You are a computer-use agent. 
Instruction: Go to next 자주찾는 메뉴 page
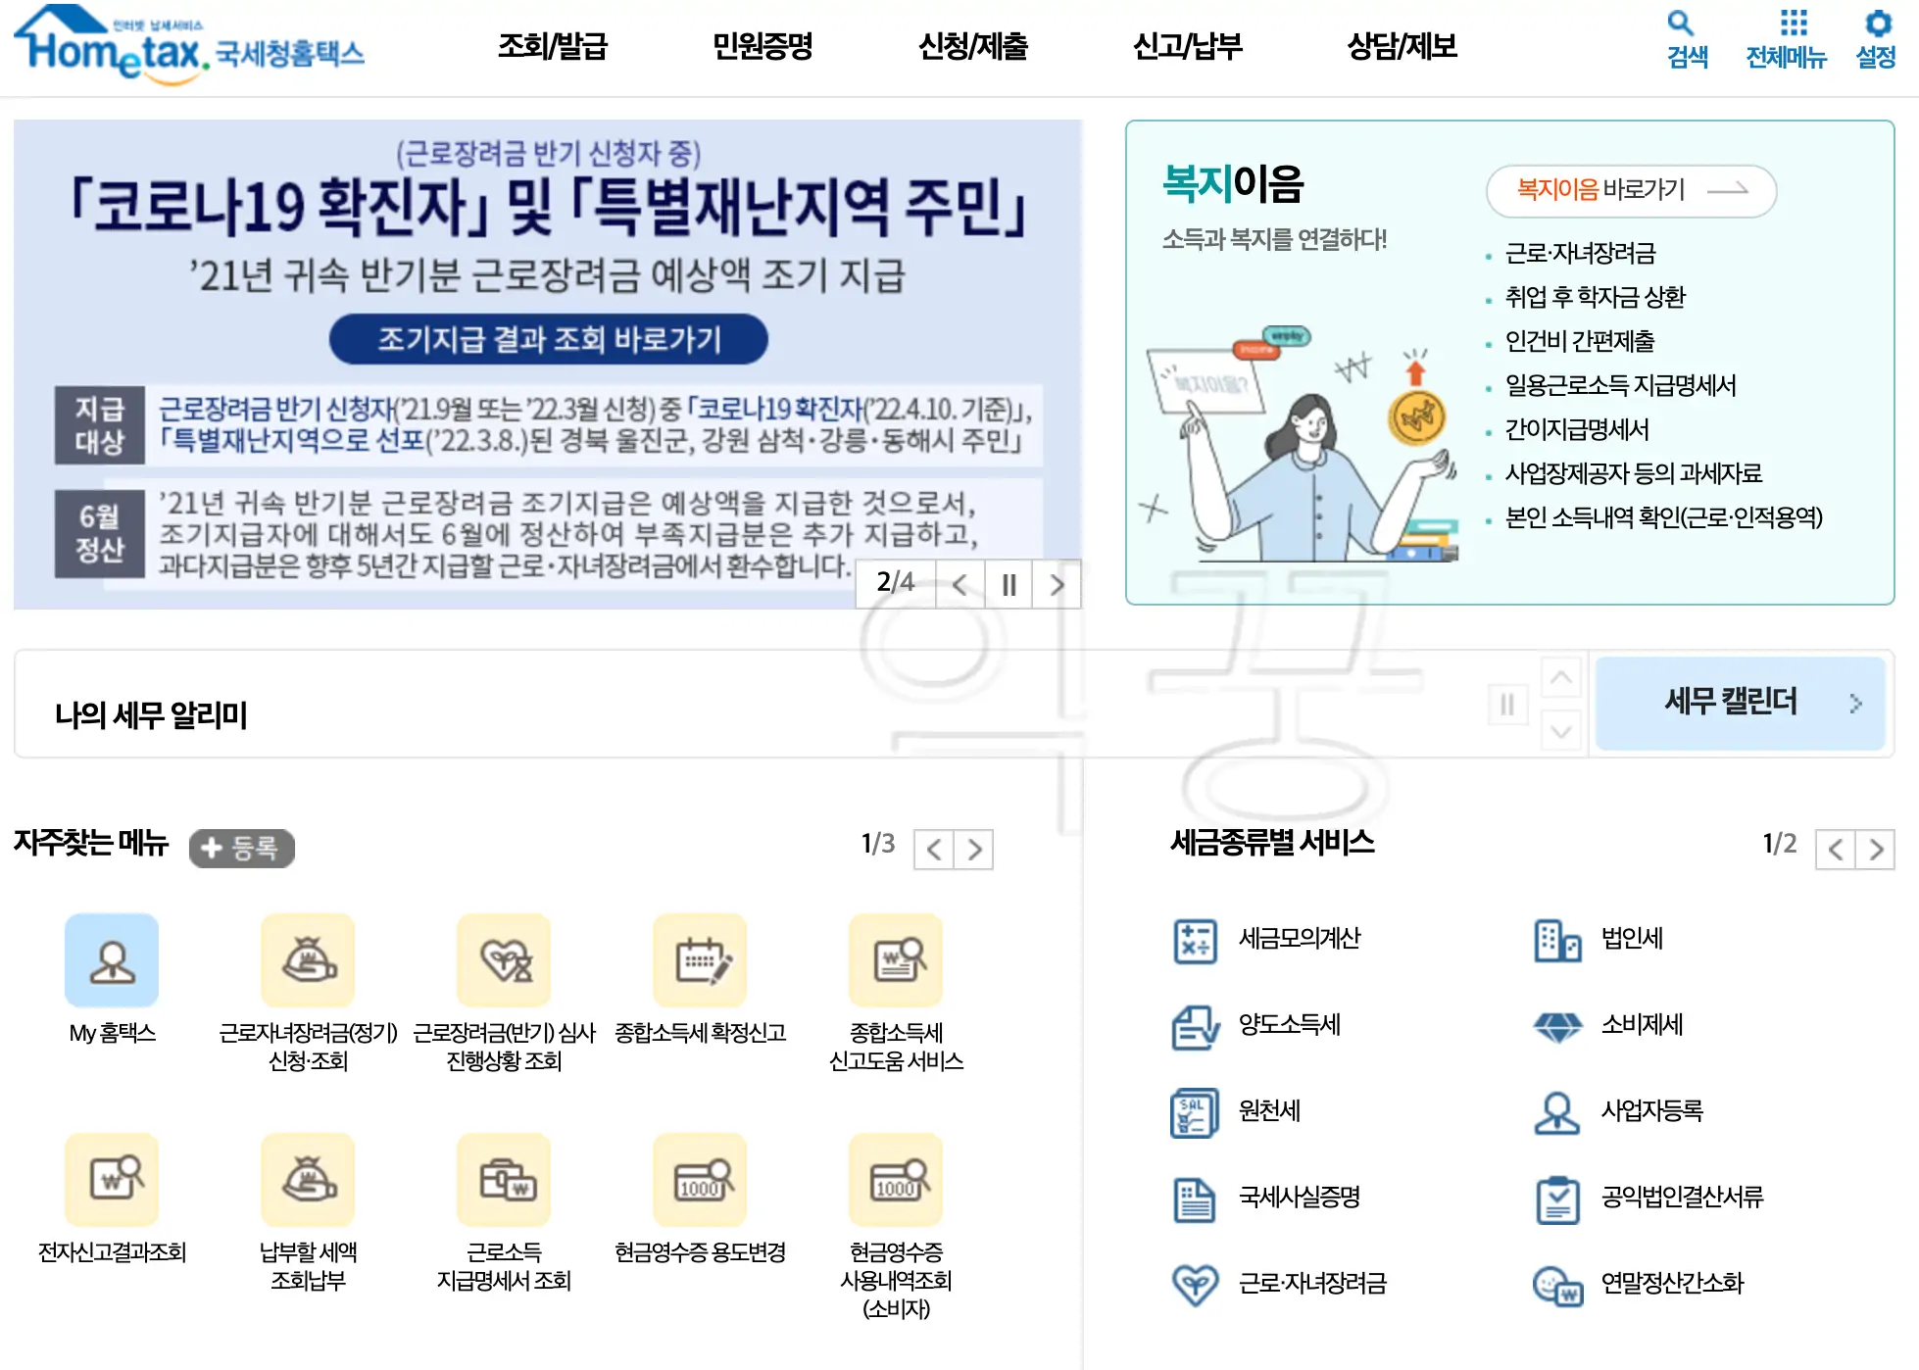click(x=975, y=849)
